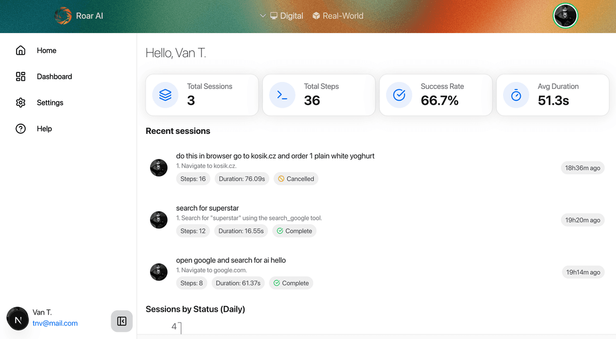
Task: Click the Avg Duration stopwatch icon
Action: [x=516, y=95]
